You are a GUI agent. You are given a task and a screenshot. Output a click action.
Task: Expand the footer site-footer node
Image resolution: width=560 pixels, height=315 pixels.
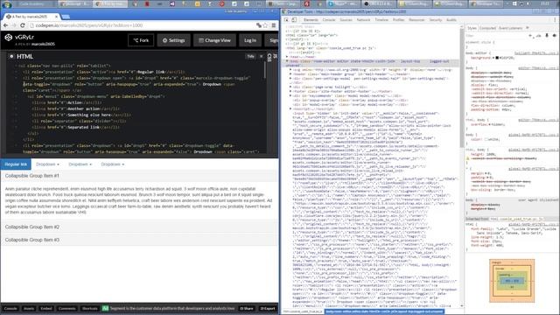[290, 91]
